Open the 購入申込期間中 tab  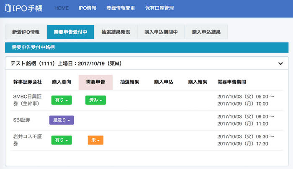[x=161, y=32]
